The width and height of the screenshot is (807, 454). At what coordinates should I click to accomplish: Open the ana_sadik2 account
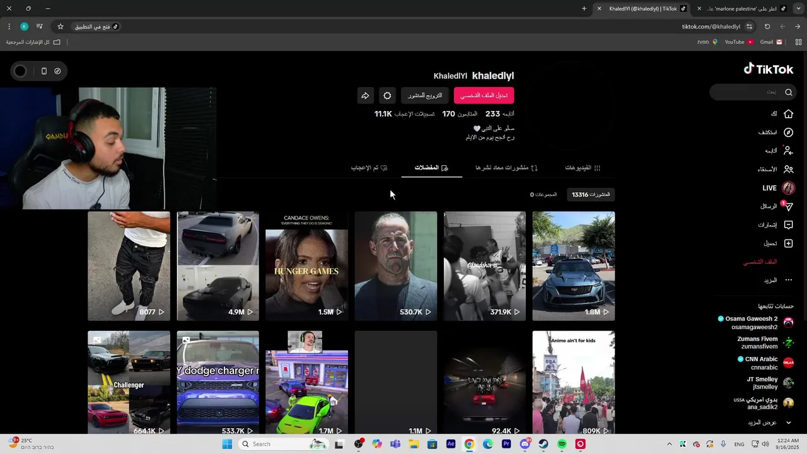(763, 404)
